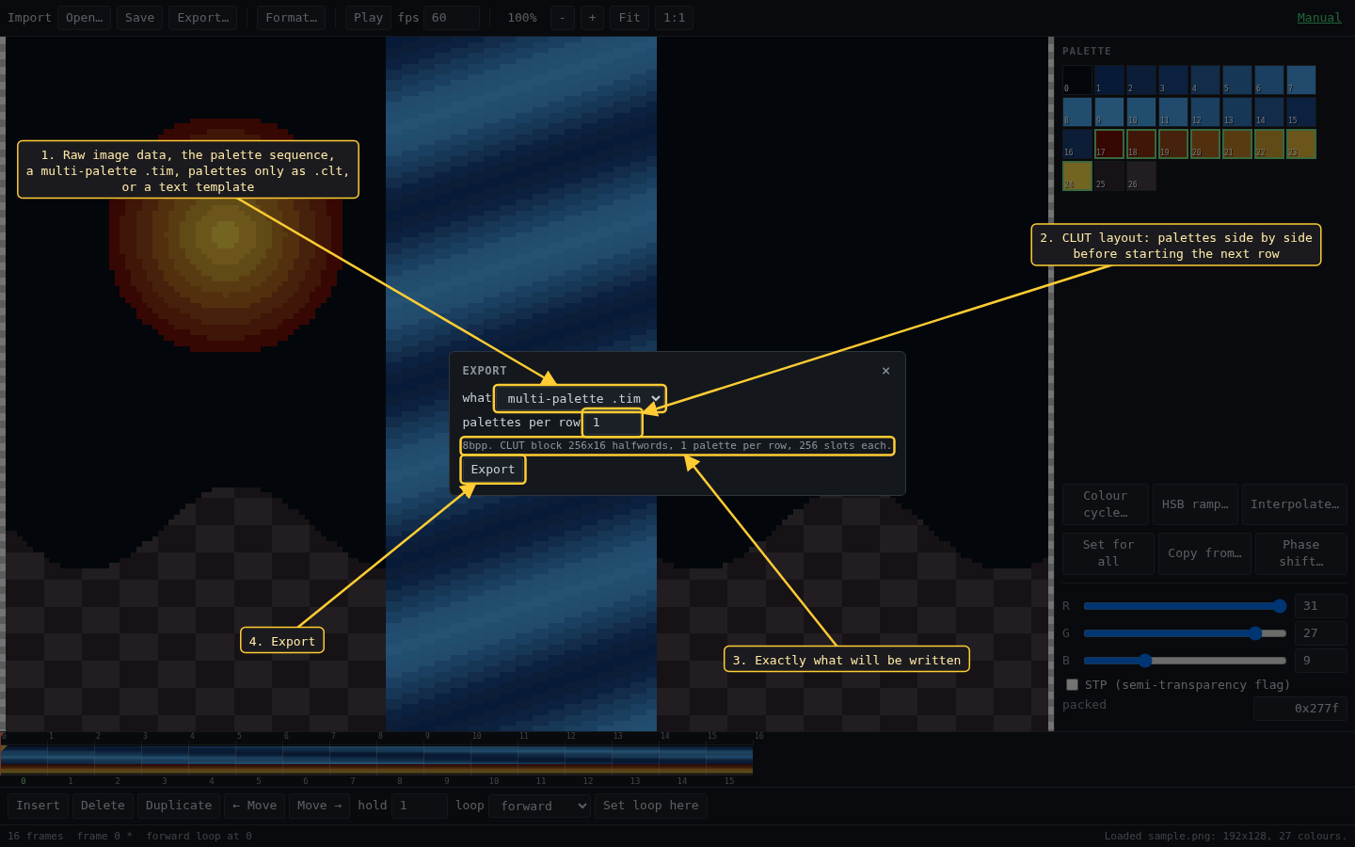This screenshot has height=847, width=1355.
Task: Click the Duplicate frame button
Action: 179,806
